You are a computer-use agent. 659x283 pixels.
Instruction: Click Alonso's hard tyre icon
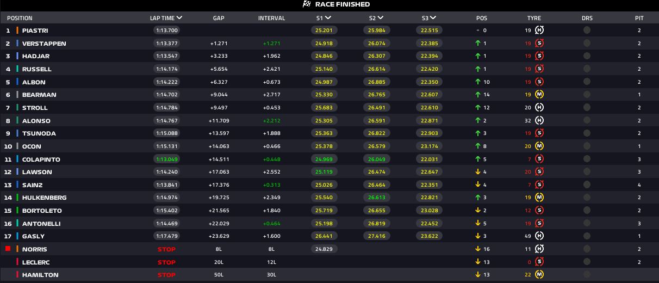click(539, 121)
